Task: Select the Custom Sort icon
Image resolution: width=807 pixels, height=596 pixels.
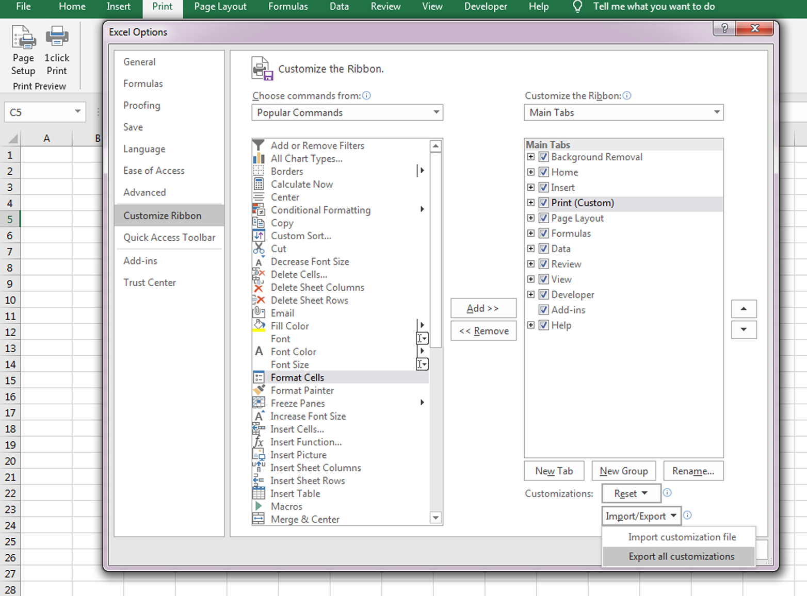Action: pos(259,236)
